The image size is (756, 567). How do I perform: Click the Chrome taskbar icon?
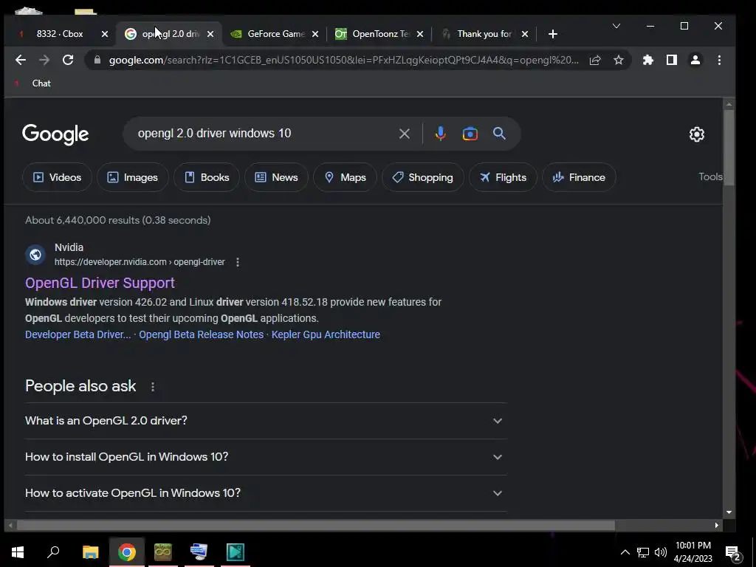[x=127, y=552]
